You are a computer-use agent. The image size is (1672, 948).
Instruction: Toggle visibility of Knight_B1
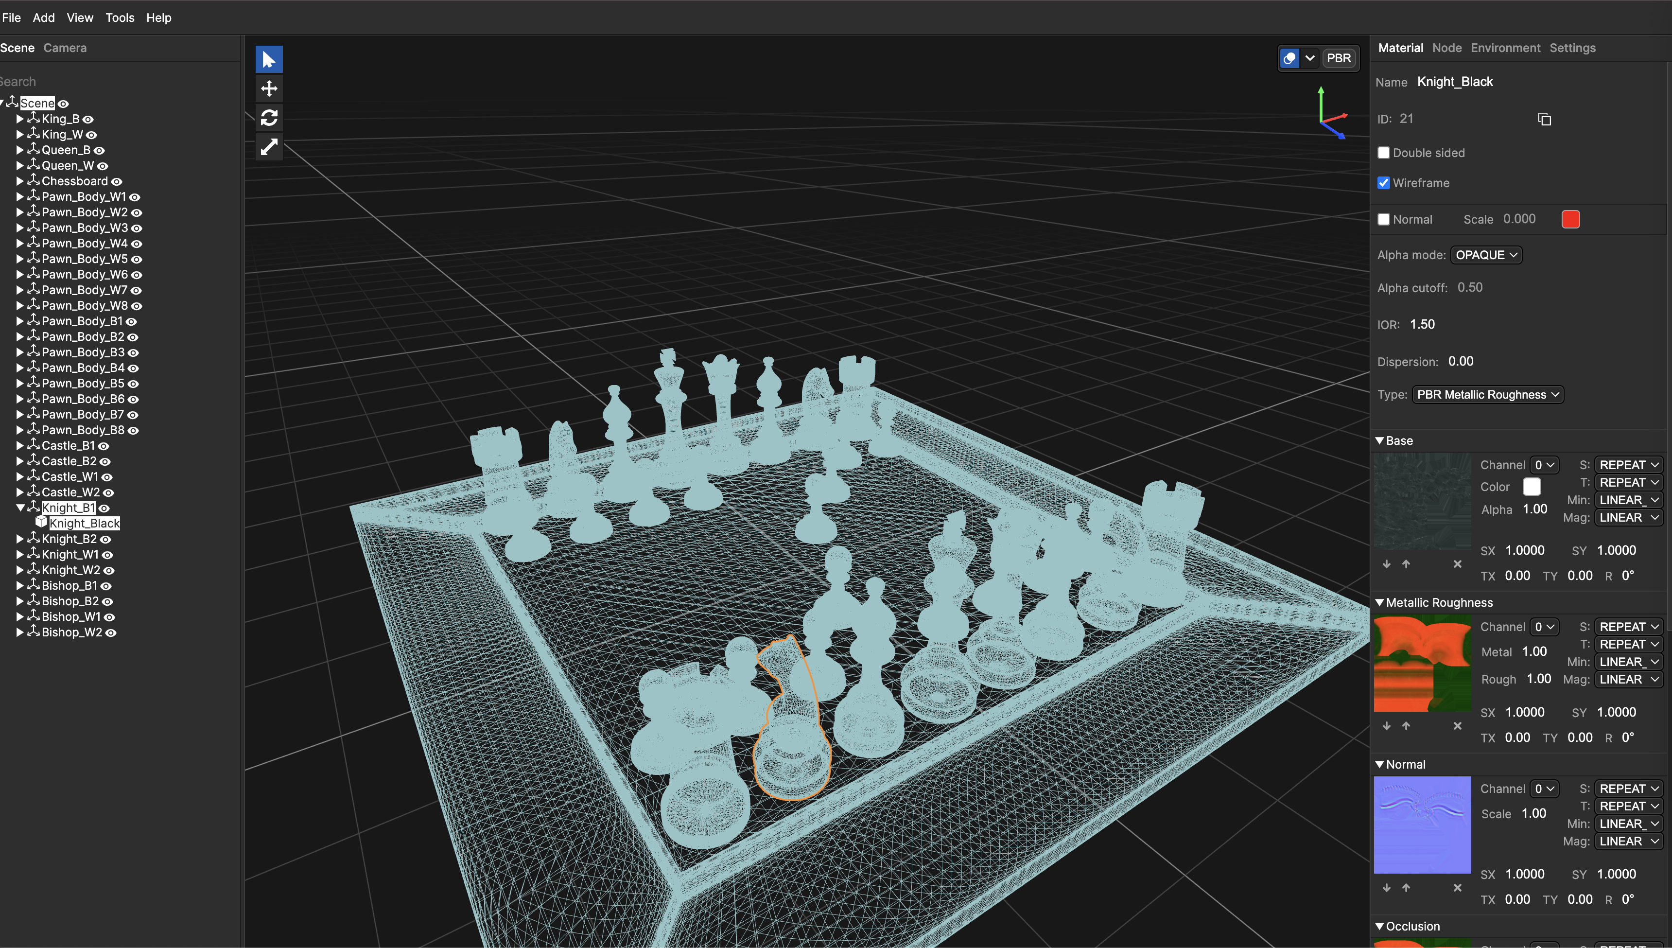click(x=104, y=509)
